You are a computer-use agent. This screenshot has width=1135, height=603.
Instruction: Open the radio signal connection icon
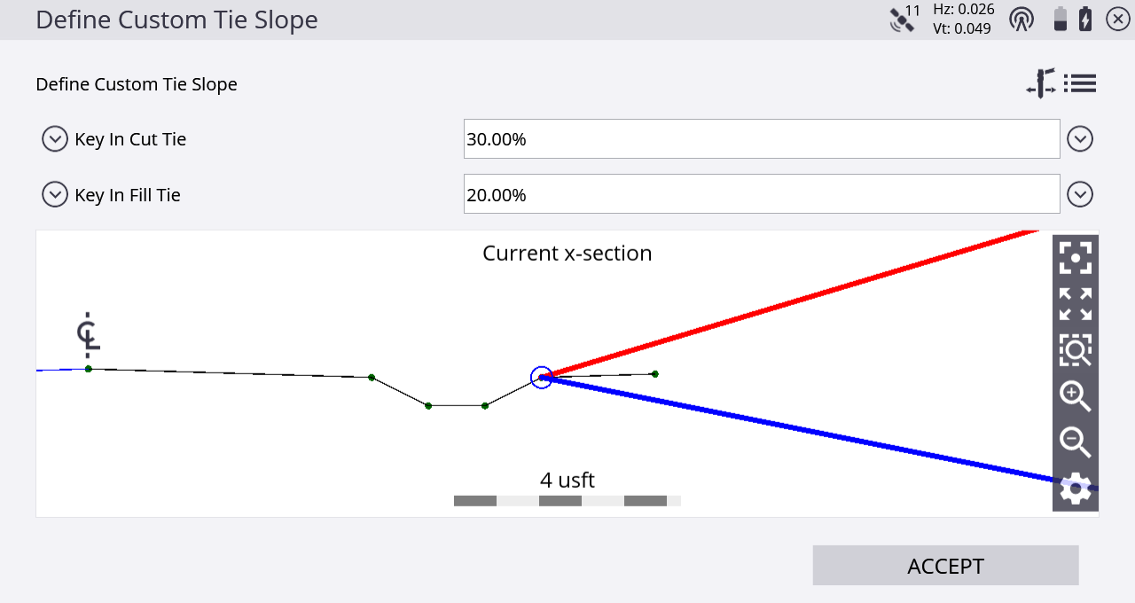coord(1021,20)
